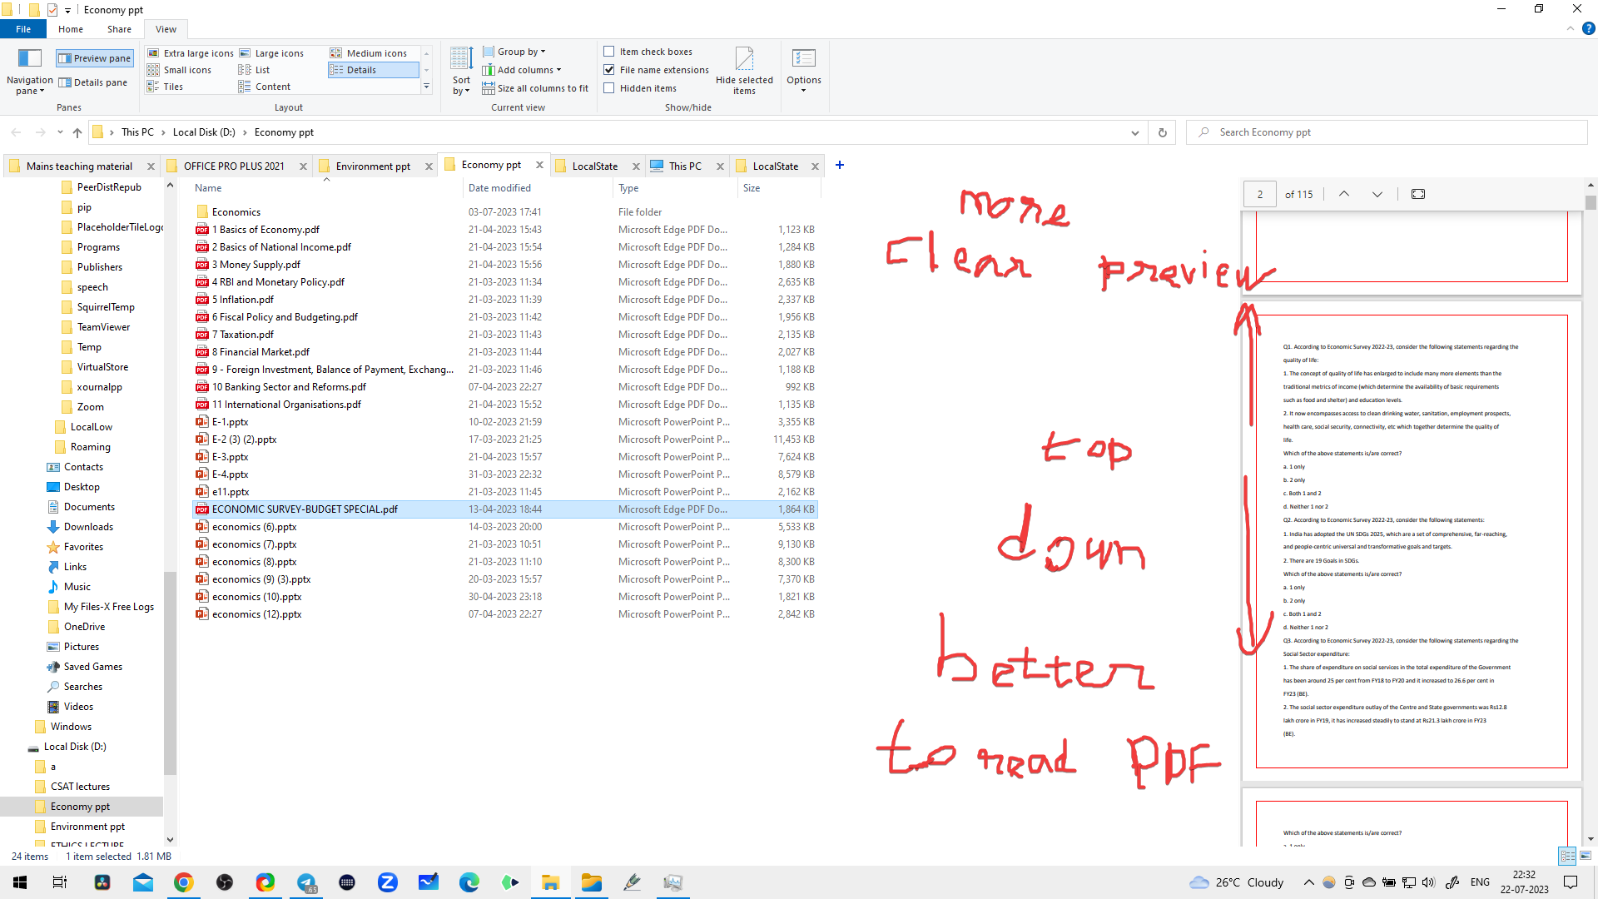Screen dimensions: 1598x899
Task: Toggle the Preview pane off
Action: point(94,58)
